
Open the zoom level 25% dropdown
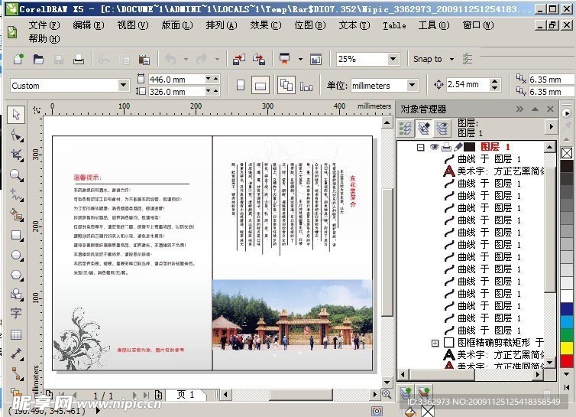coord(393,59)
